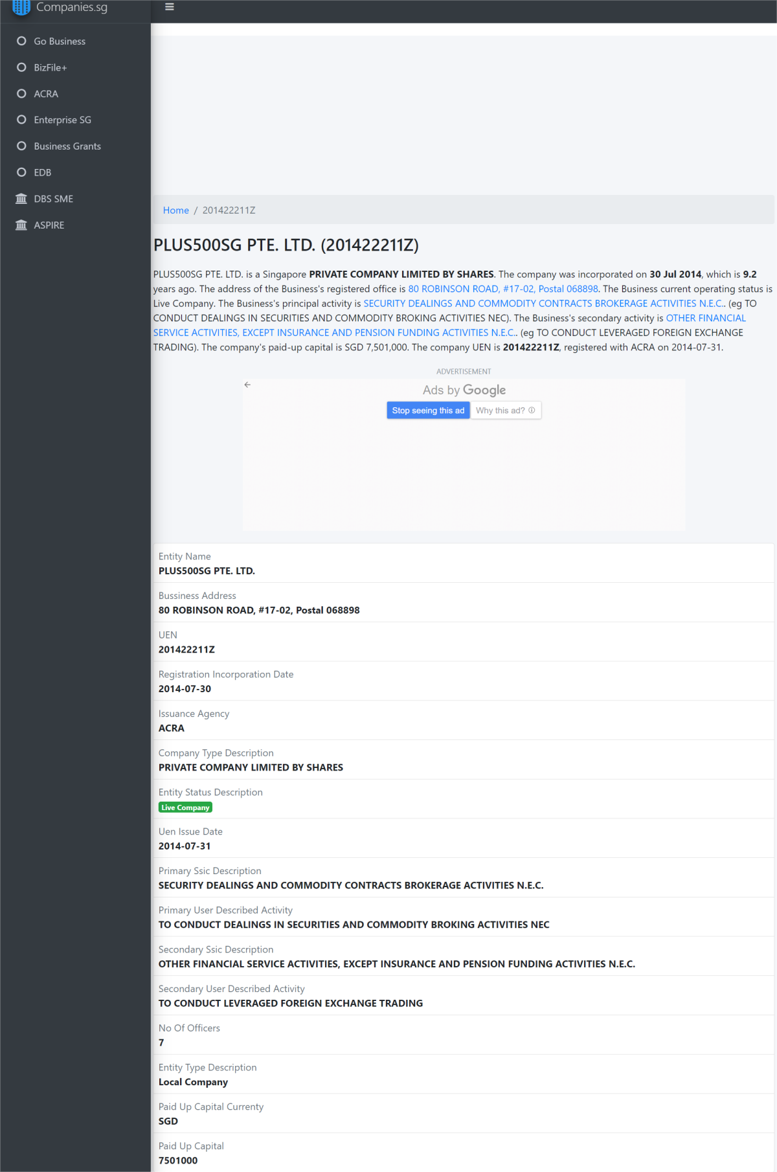This screenshot has width=777, height=1172.
Task: Toggle the hamburger sidebar menu
Action: point(170,7)
